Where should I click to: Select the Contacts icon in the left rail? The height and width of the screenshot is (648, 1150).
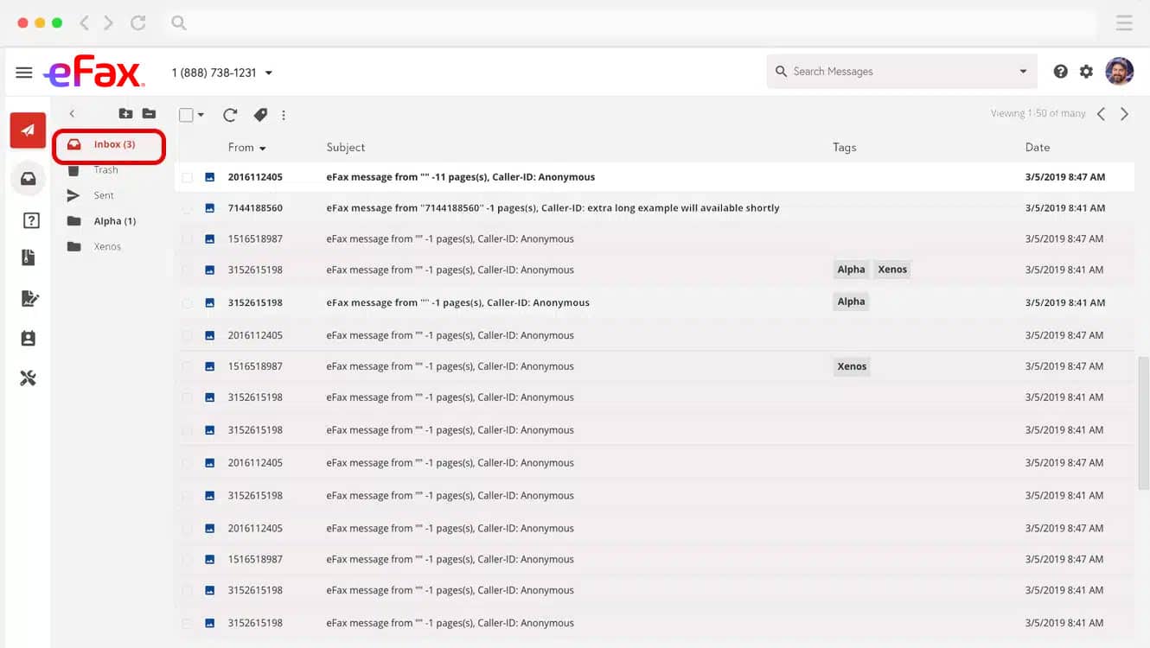click(29, 338)
